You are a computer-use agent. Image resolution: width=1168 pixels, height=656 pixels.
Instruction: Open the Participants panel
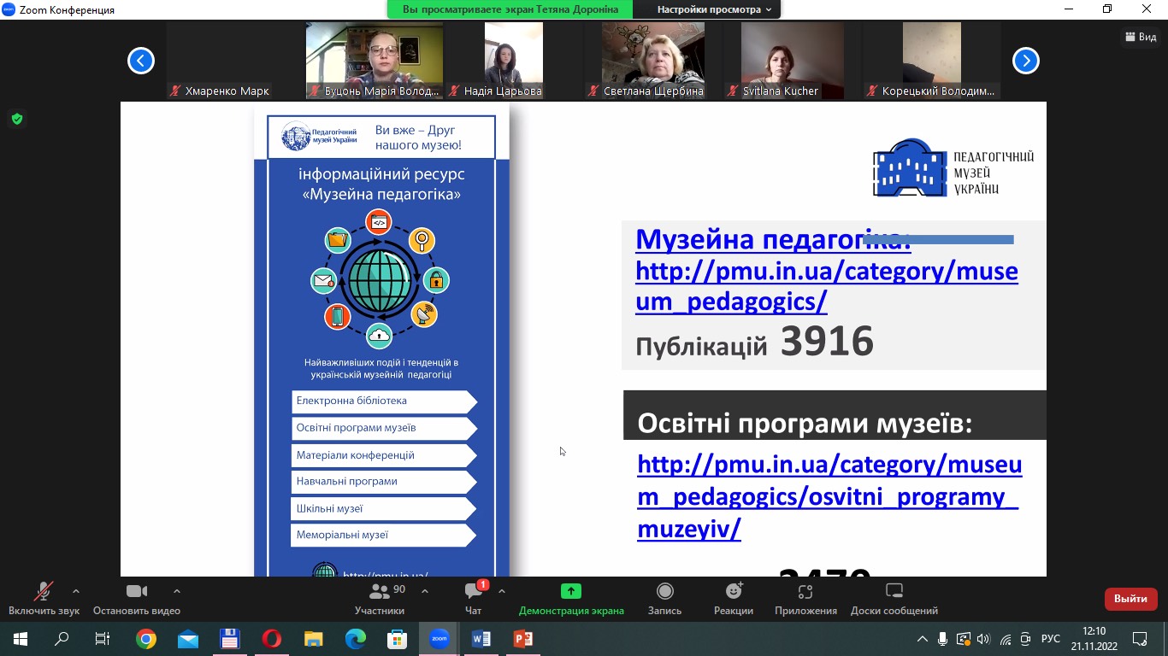[380, 598]
